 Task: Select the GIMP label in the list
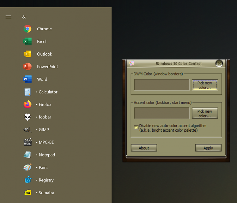point(44,129)
